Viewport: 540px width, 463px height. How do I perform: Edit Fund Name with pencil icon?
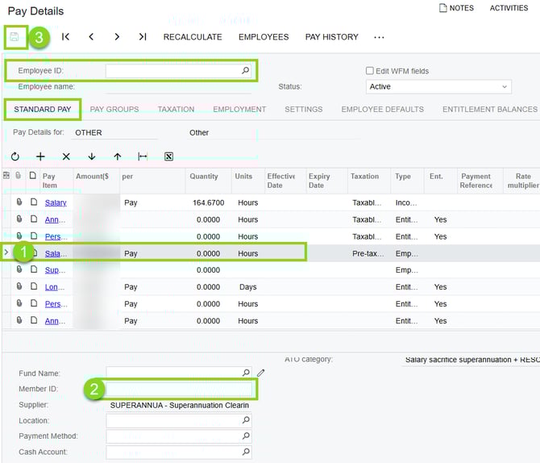click(x=260, y=373)
